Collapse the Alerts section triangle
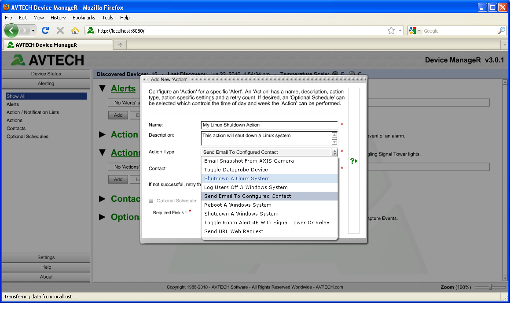The width and height of the screenshot is (510, 312). (x=103, y=89)
